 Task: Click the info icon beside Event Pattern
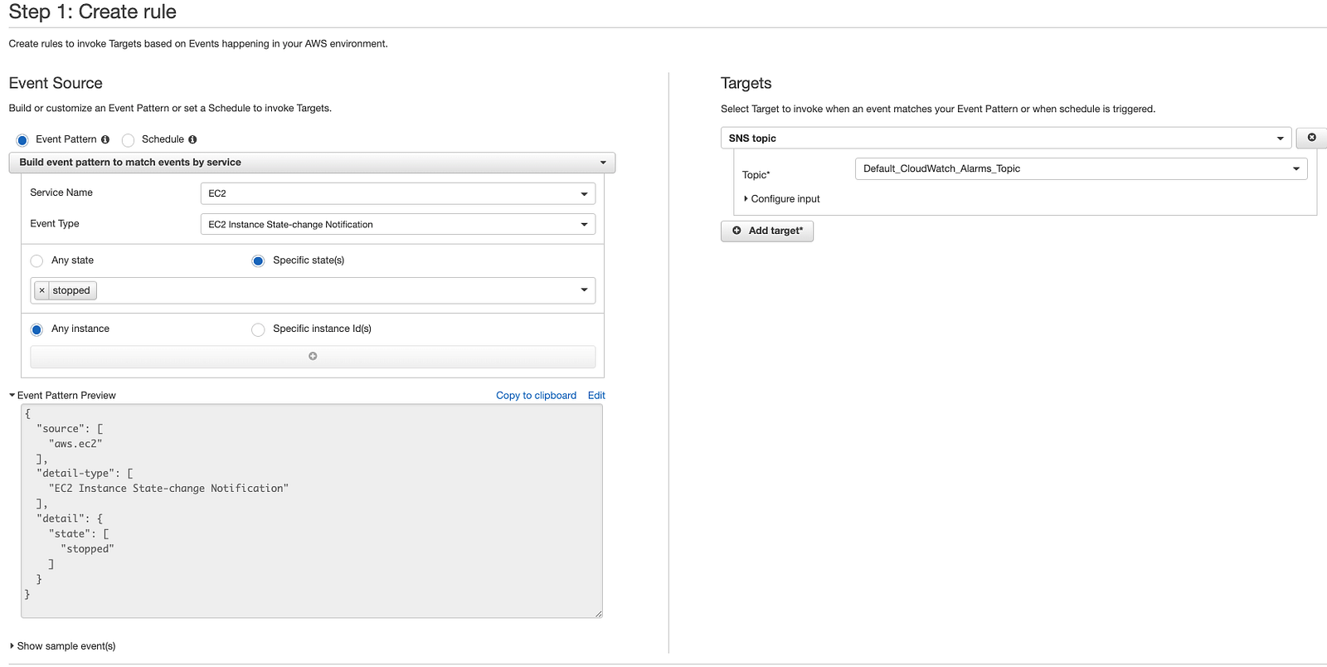(x=105, y=139)
